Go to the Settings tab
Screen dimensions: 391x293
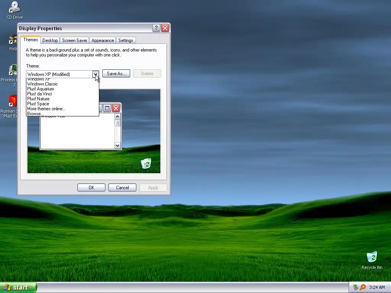(126, 40)
